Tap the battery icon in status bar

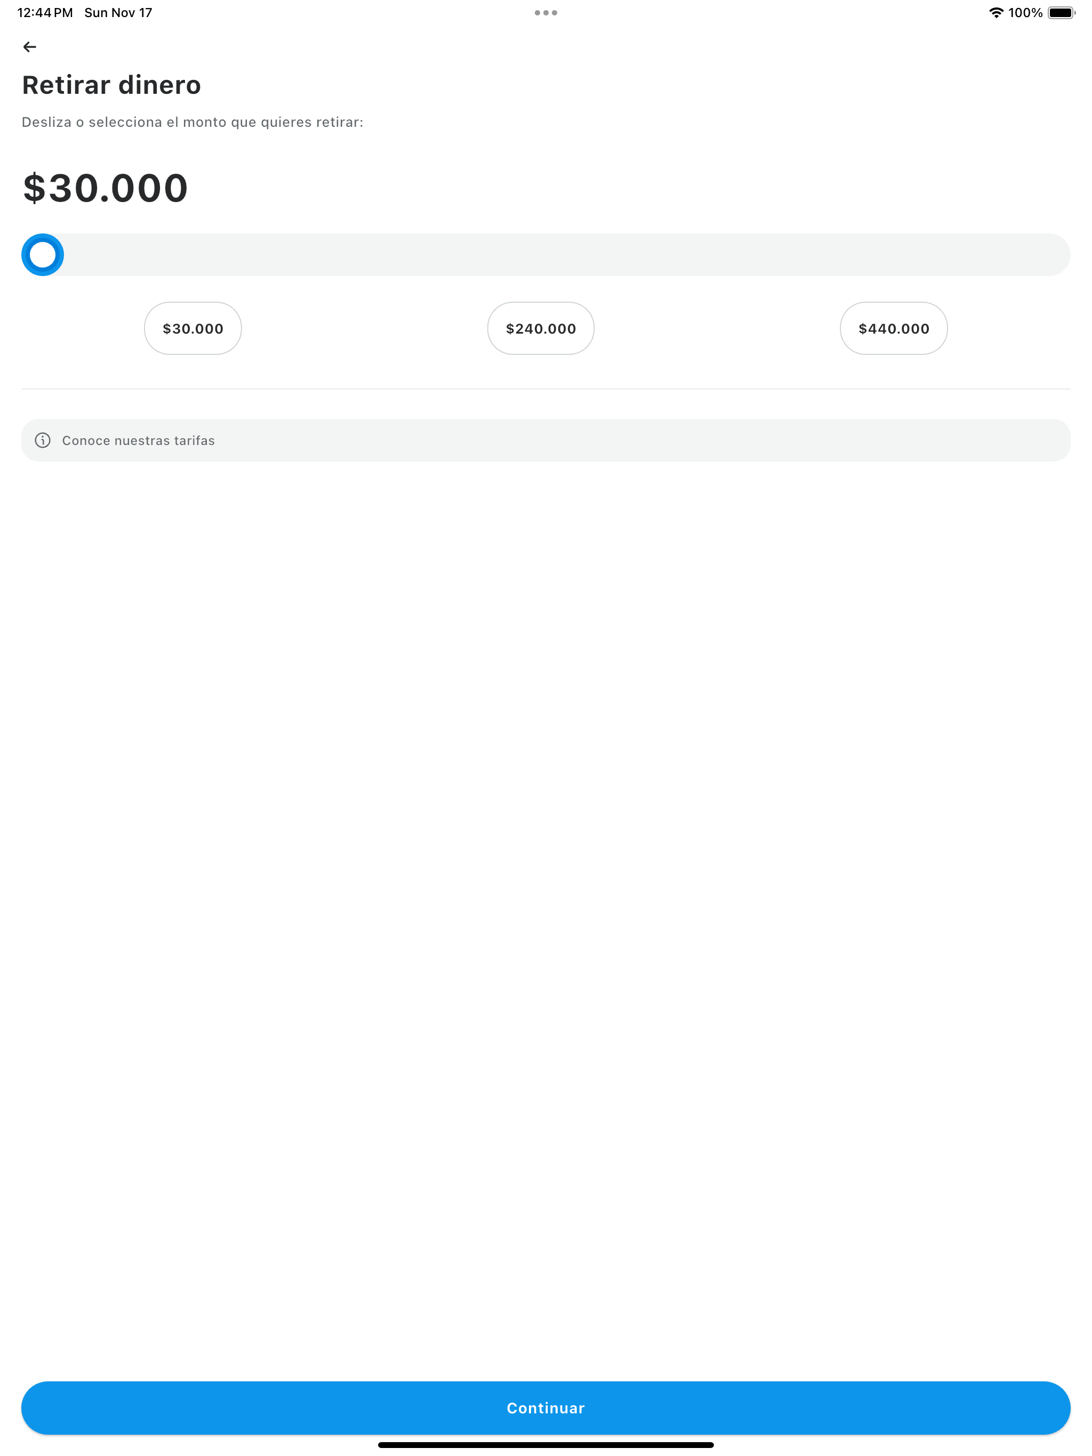click(x=1062, y=12)
